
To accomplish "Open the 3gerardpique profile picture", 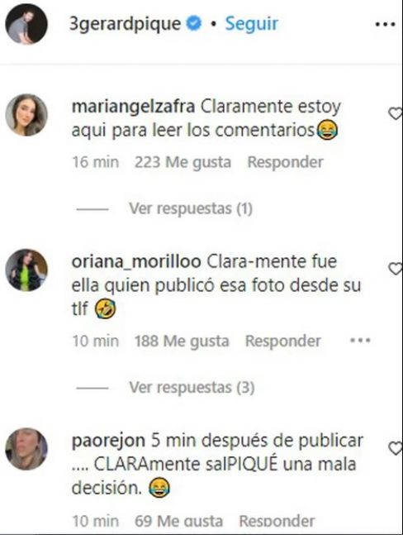I will coord(26,24).
